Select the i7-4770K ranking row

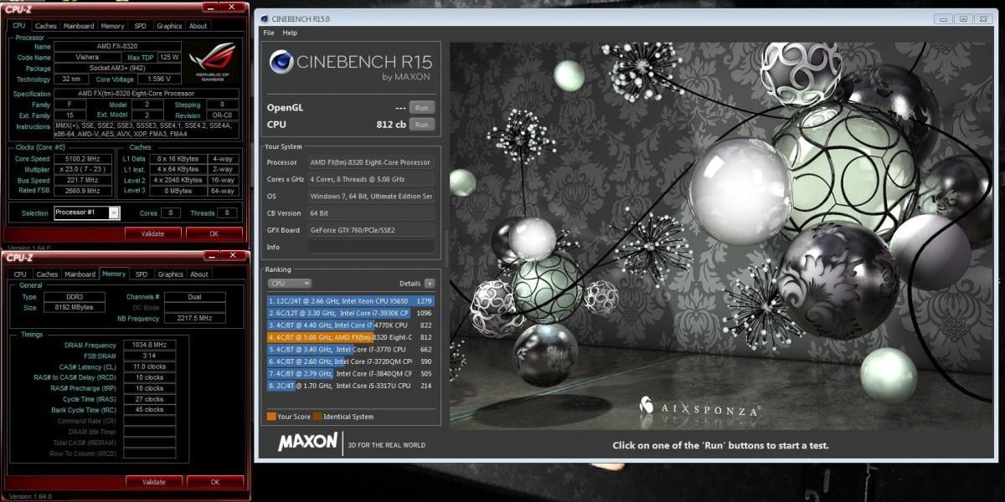point(351,325)
